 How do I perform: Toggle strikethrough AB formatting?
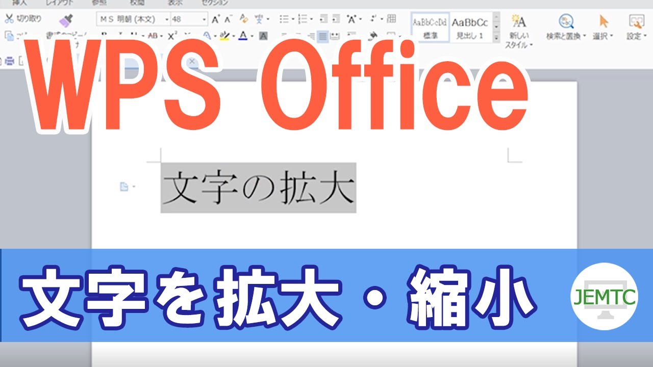click(153, 36)
